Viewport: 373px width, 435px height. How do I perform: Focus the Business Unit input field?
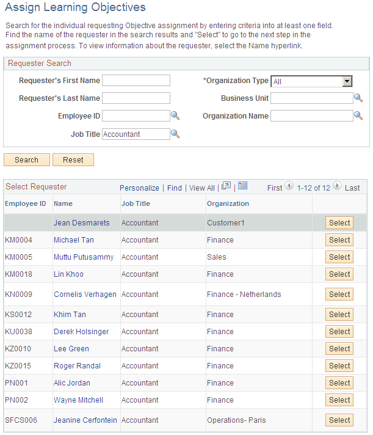(x=312, y=98)
